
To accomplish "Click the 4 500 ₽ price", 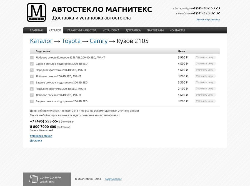I will pyautogui.click(x=183, y=64).
